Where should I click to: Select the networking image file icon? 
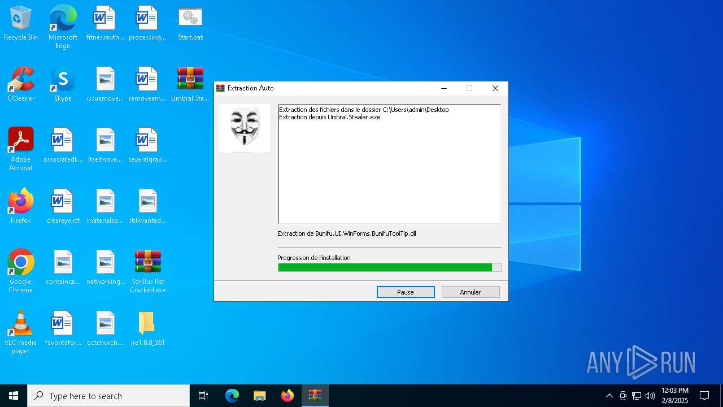105,268
